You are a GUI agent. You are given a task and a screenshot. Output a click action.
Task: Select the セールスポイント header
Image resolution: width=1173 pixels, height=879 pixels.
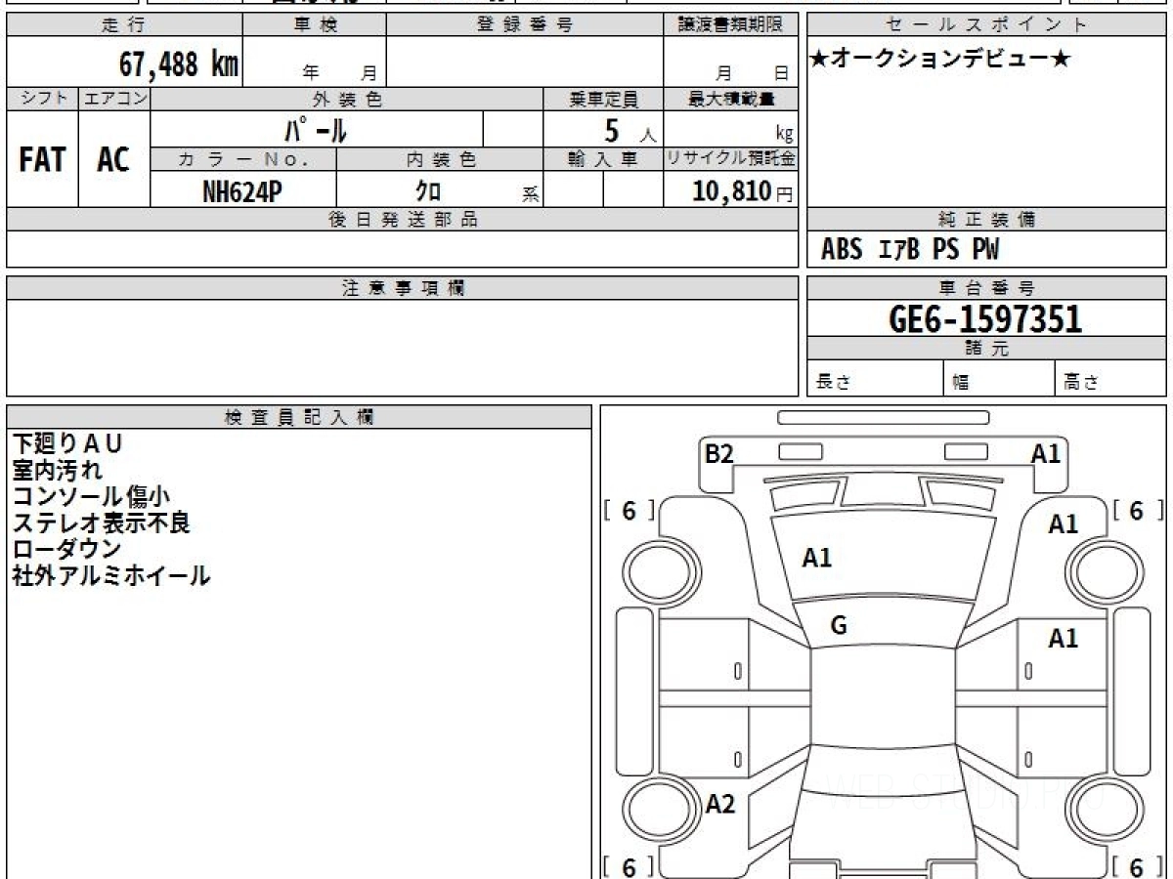coord(986,25)
